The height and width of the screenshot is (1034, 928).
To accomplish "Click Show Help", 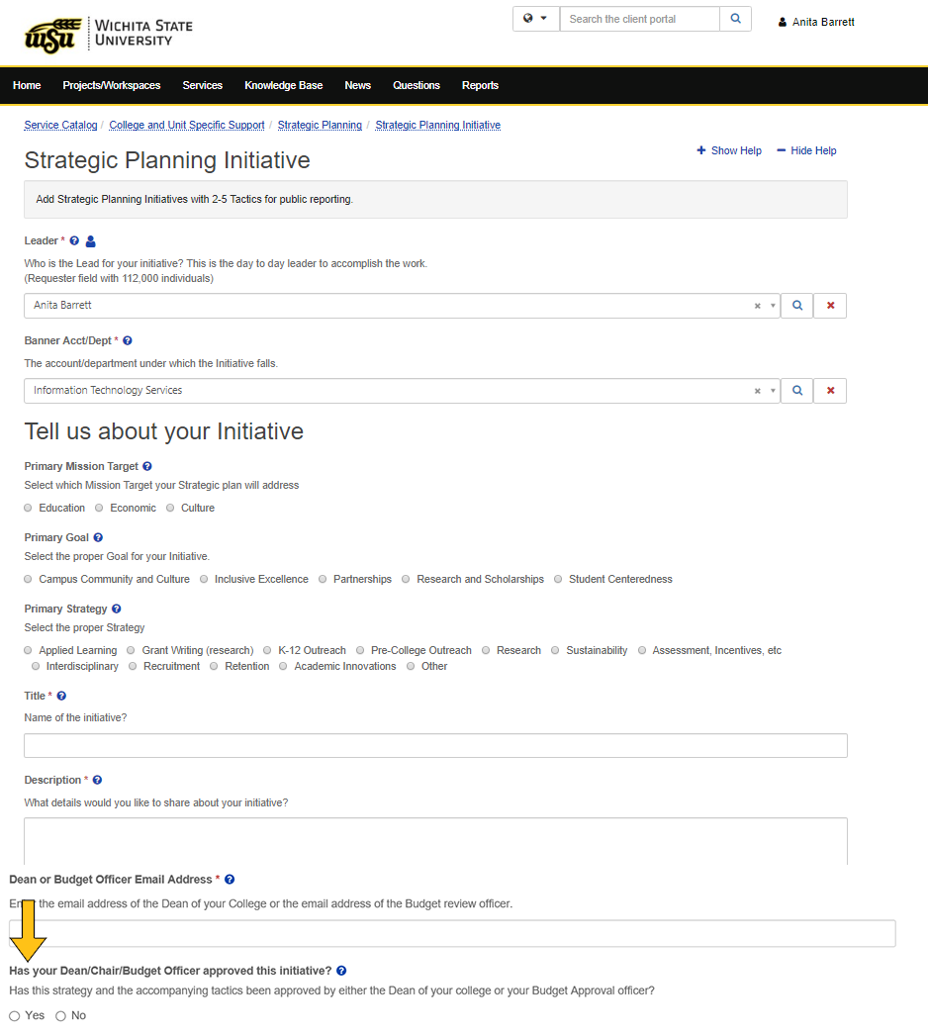I will [x=729, y=150].
